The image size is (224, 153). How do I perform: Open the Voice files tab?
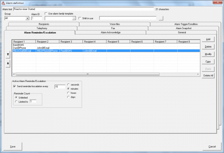click(115, 24)
